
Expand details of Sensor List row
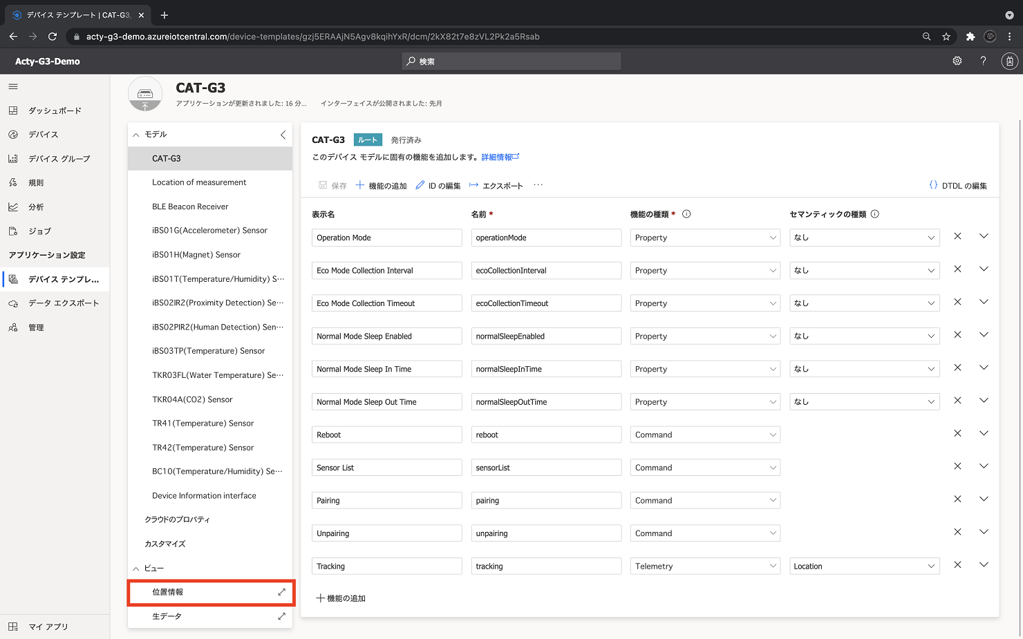[984, 466]
